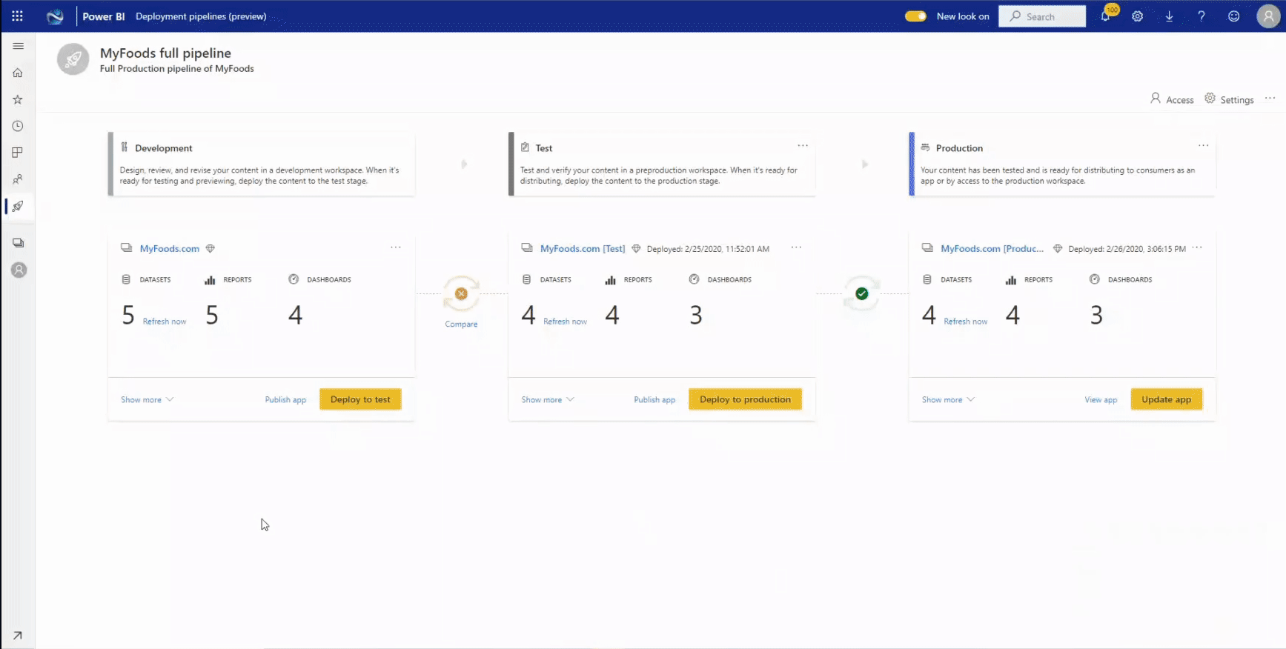Screen dimensions: 1286x649
Task: Expand Show more in the Production stage
Action: (x=947, y=399)
